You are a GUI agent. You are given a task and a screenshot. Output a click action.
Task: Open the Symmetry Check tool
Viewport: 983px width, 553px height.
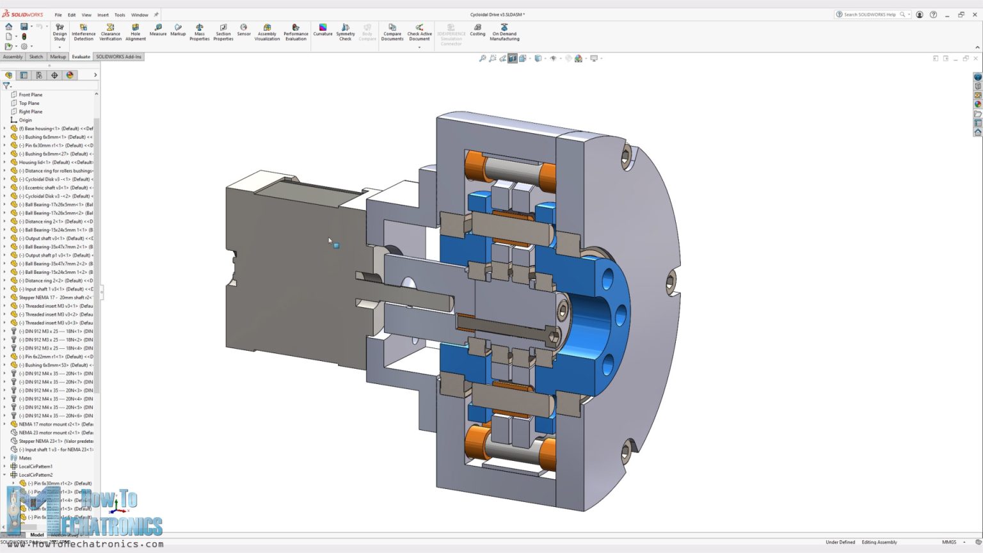[x=345, y=32]
